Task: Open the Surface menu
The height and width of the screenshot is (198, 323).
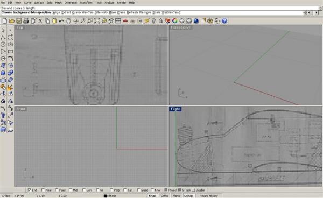Action: tap(39, 3)
